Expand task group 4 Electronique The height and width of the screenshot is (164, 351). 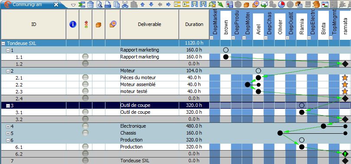(x=8, y=126)
